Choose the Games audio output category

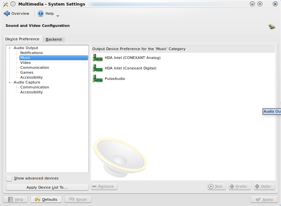(x=27, y=72)
